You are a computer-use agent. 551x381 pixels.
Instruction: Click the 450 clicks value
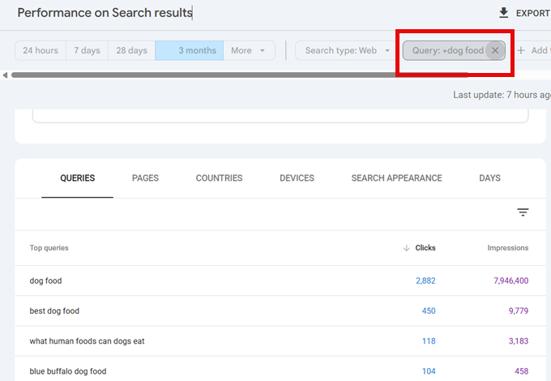point(429,311)
